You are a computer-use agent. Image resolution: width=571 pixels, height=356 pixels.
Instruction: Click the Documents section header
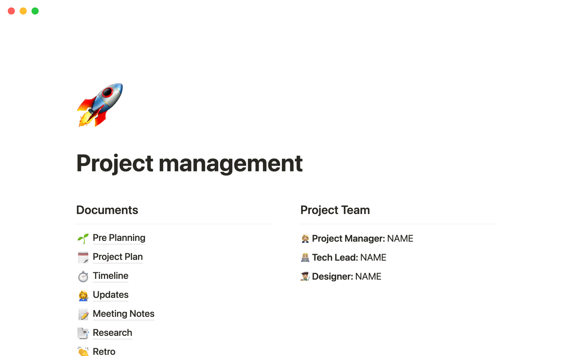(107, 209)
